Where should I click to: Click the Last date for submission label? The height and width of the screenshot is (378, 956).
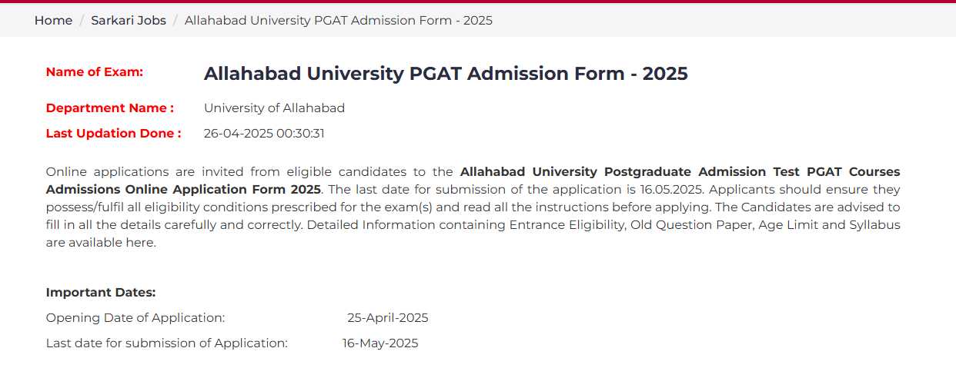[x=167, y=343]
